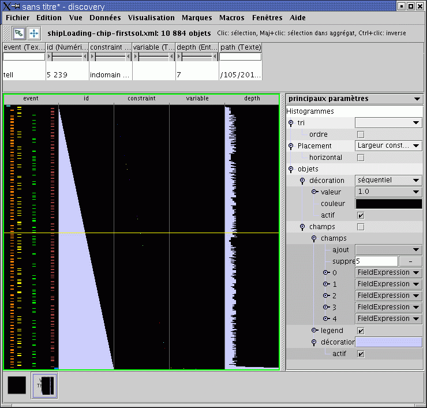Viewport: 427px width, 408px height.
Task: Activate the pan/move crosshair tool
Action: (33, 33)
